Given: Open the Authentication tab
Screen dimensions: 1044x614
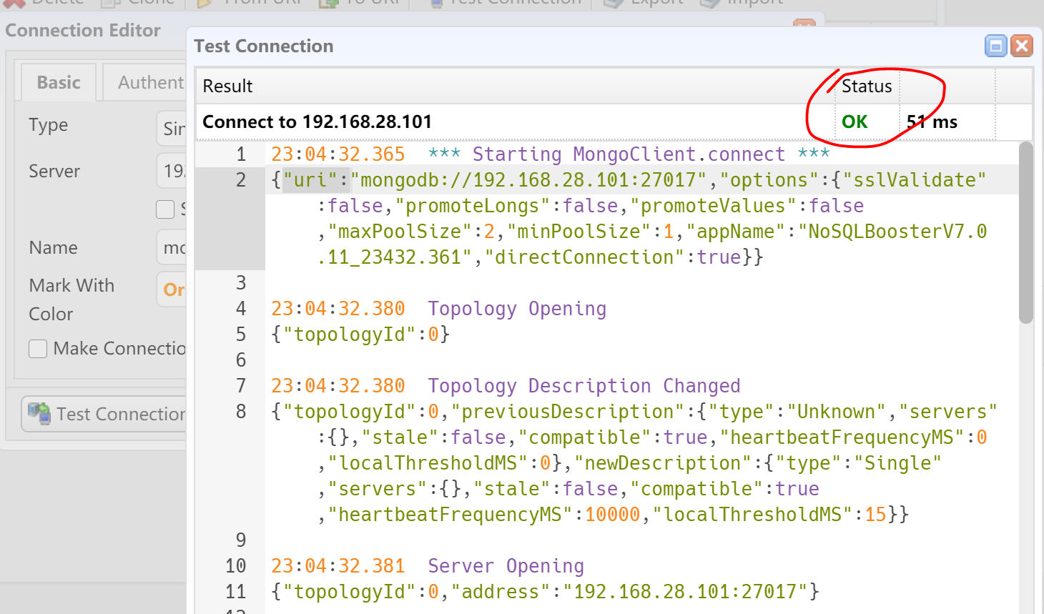Looking at the screenshot, I should 146,83.
